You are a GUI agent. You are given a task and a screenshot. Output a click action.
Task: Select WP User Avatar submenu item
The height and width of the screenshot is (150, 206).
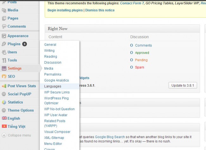pyautogui.click(x=56, y=115)
